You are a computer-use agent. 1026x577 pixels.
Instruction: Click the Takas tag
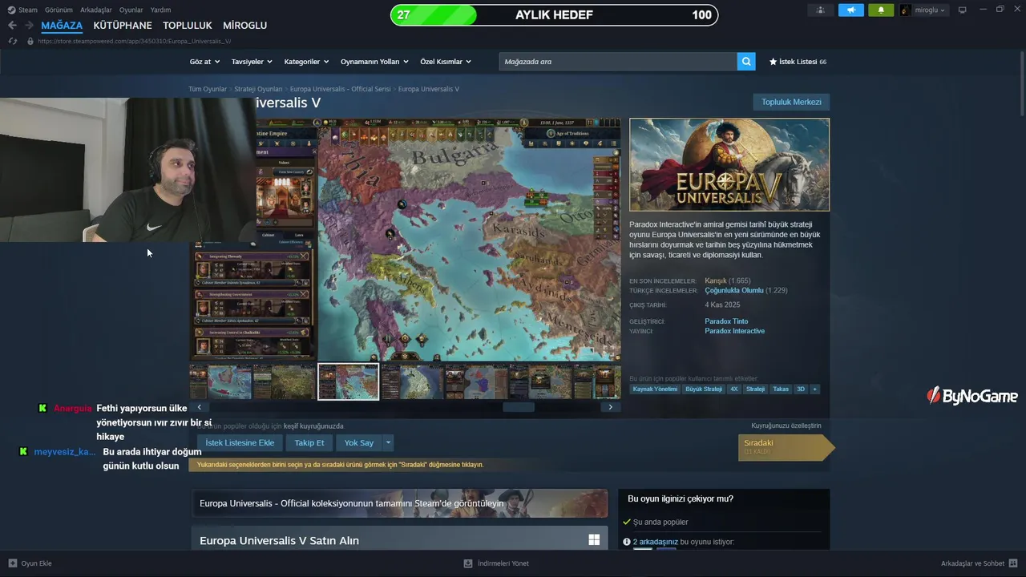780,389
